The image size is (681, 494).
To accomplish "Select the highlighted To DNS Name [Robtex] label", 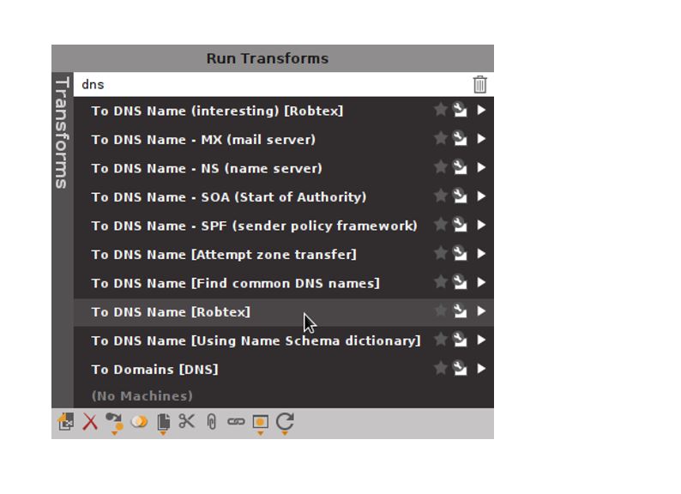I will pyautogui.click(x=171, y=312).
